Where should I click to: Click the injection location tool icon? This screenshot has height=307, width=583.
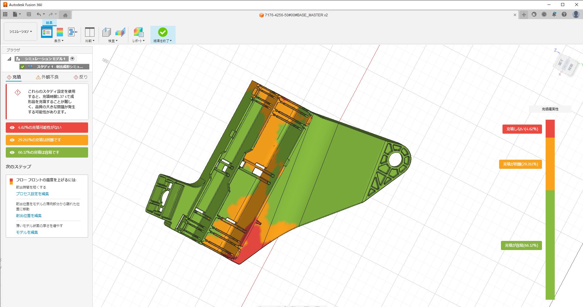click(x=73, y=32)
